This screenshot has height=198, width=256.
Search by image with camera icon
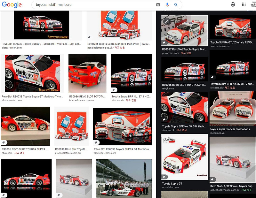click(x=158, y=5)
